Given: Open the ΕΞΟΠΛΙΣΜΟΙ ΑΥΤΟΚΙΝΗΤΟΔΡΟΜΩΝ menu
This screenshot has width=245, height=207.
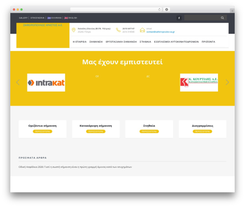Looking at the screenshot, I should click(176, 42).
